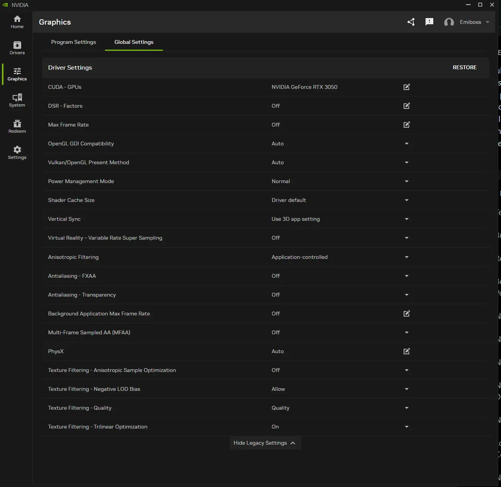
Task: Click the Power Management Mode label
Action: [x=81, y=181]
